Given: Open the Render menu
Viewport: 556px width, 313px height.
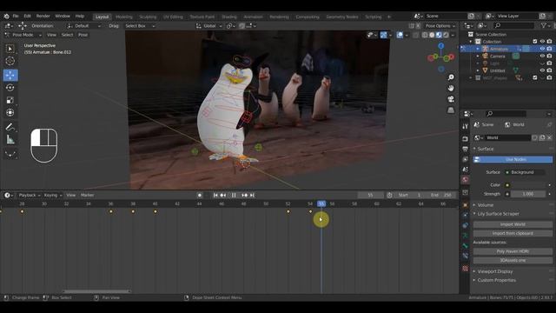Looking at the screenshot, I should [x=43, y=16].
